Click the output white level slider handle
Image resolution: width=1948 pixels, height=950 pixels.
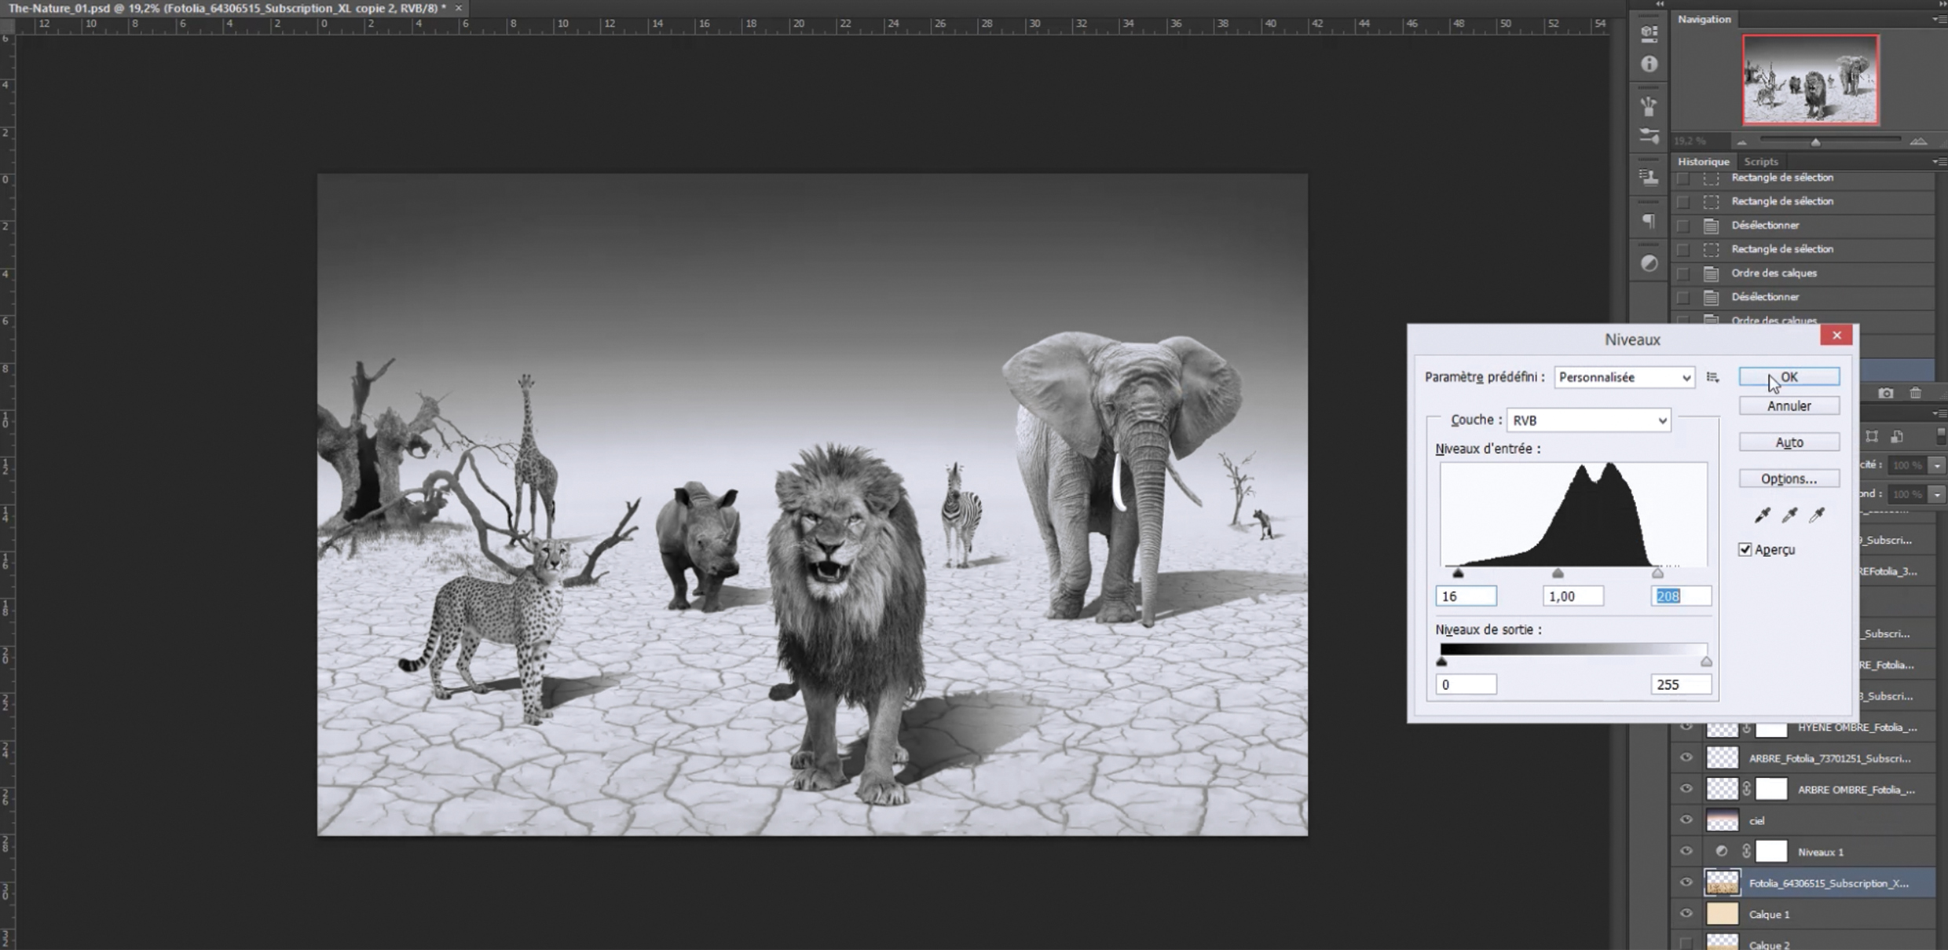point(1706,662)
